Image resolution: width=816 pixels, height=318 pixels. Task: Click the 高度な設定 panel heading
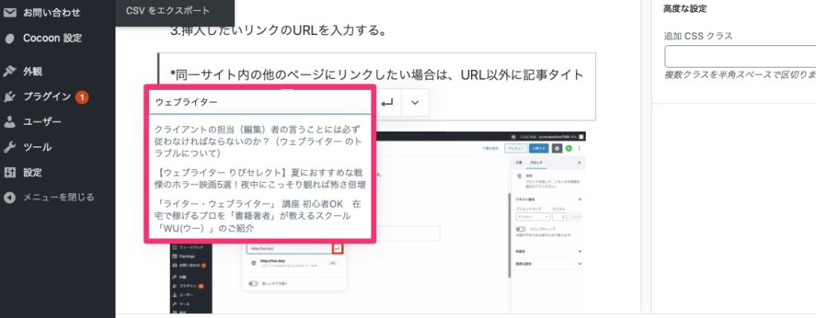[685, 9]
